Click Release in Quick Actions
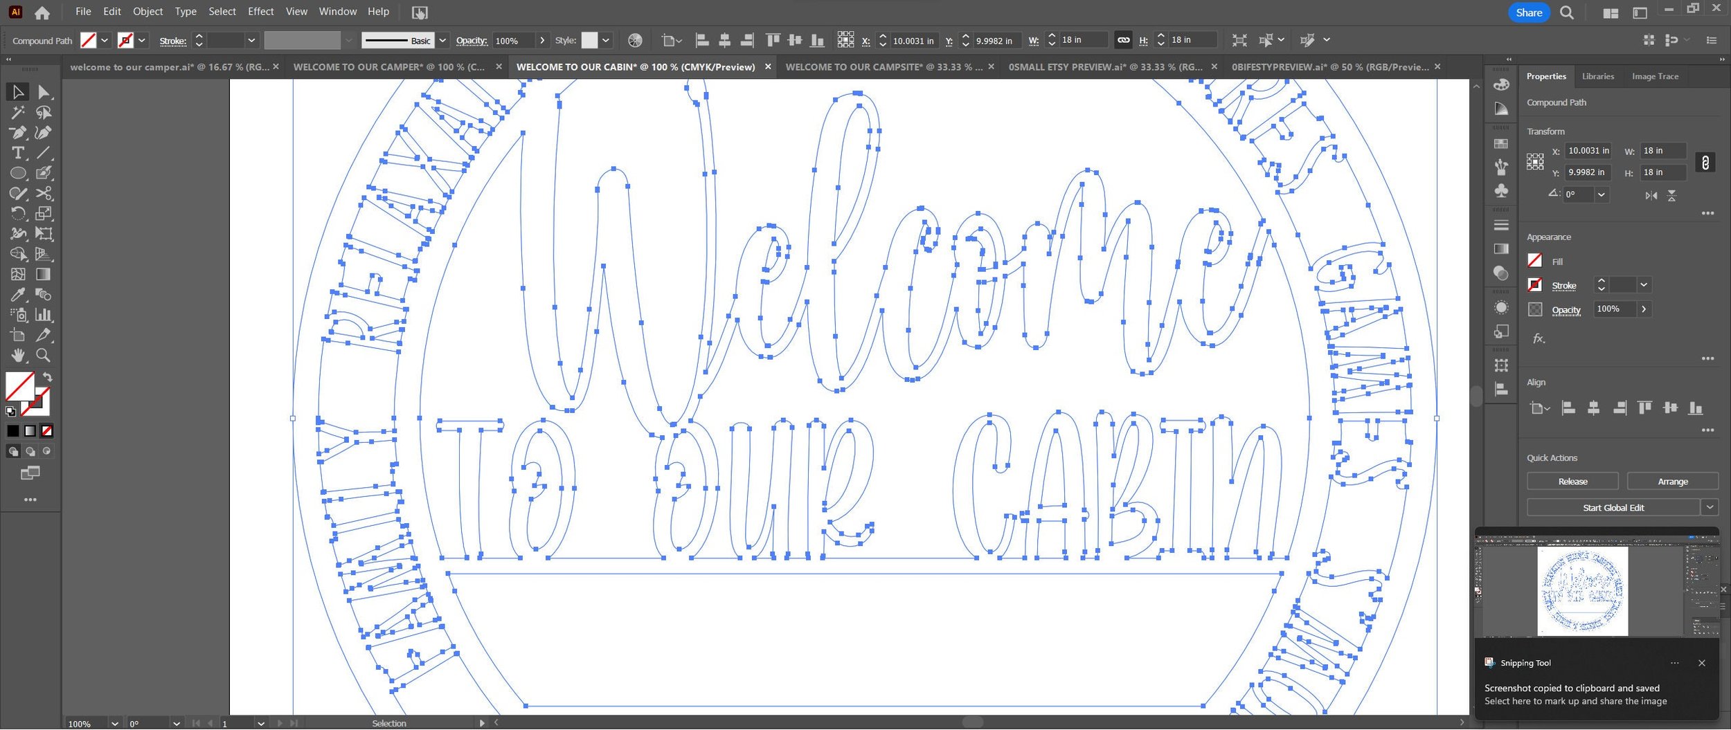This screenshot has width=1731, height=730. point(1572,482)
